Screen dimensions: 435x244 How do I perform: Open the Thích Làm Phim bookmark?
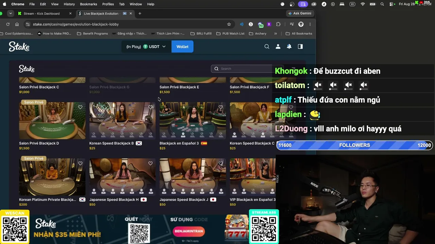coord(168,34)
